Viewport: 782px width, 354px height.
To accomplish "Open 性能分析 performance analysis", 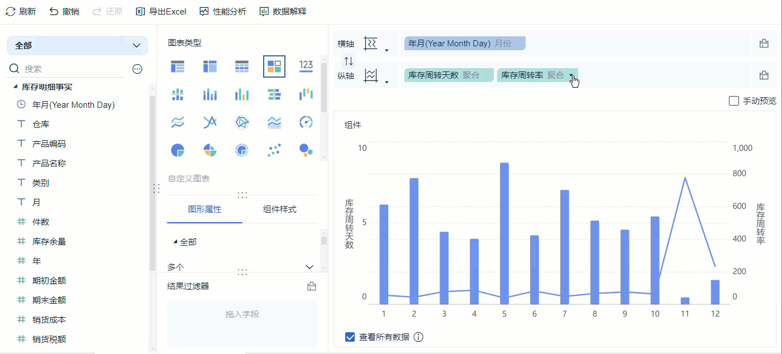I will pos(223,11).
